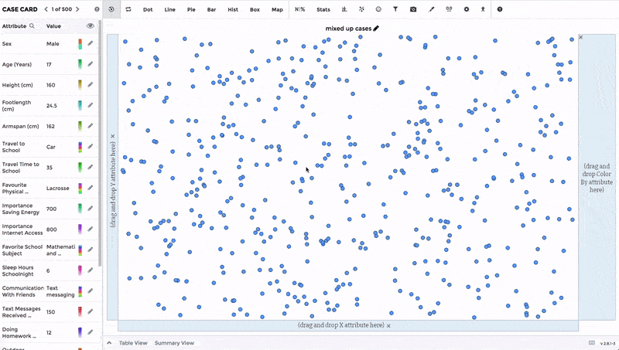The height and width of the screenshot is (350, 619).
Task: Switch to Table View tab
Action: [x=133, y=343]
